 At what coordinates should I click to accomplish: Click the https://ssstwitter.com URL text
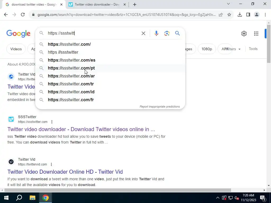(33, 122)
